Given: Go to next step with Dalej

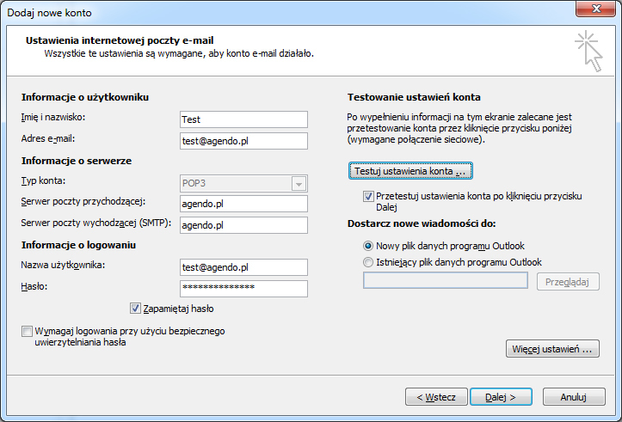Looking at the screenshot, I should coord(501,396).
